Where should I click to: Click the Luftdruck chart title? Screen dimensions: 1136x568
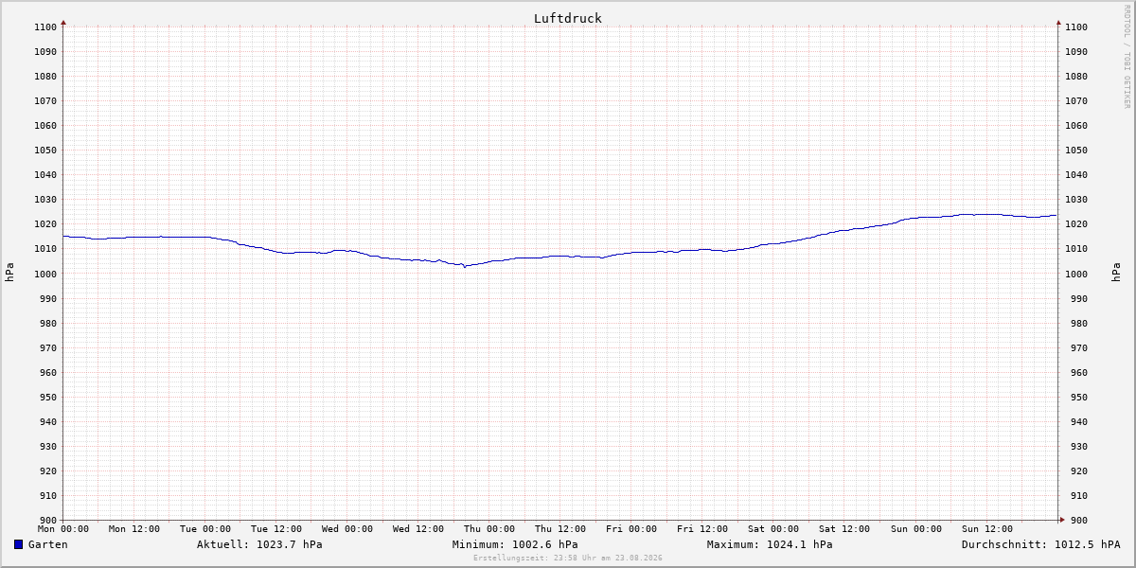tap(567, 18)
